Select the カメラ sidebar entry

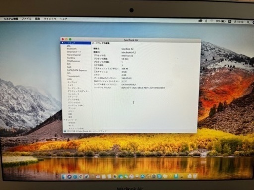[x=71, y=85]
